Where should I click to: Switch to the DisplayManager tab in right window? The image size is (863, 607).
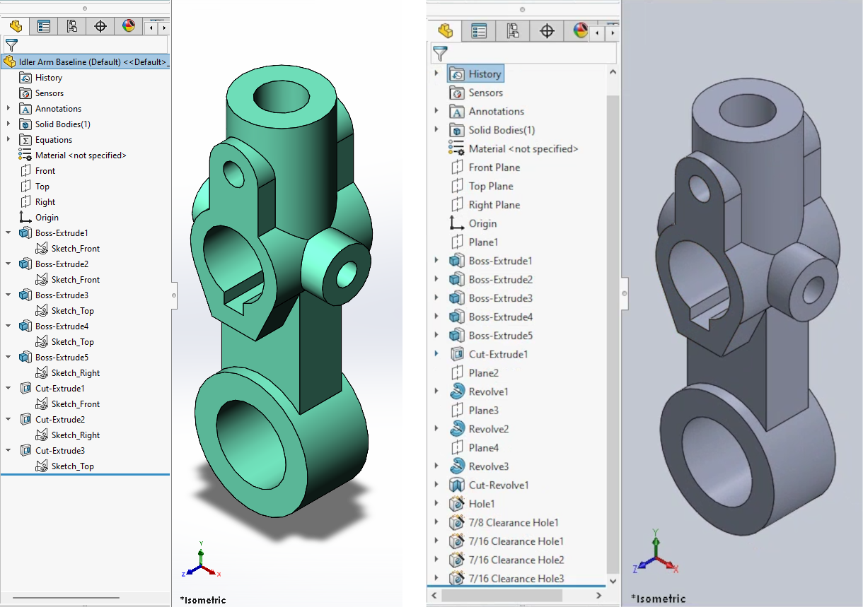581,31
